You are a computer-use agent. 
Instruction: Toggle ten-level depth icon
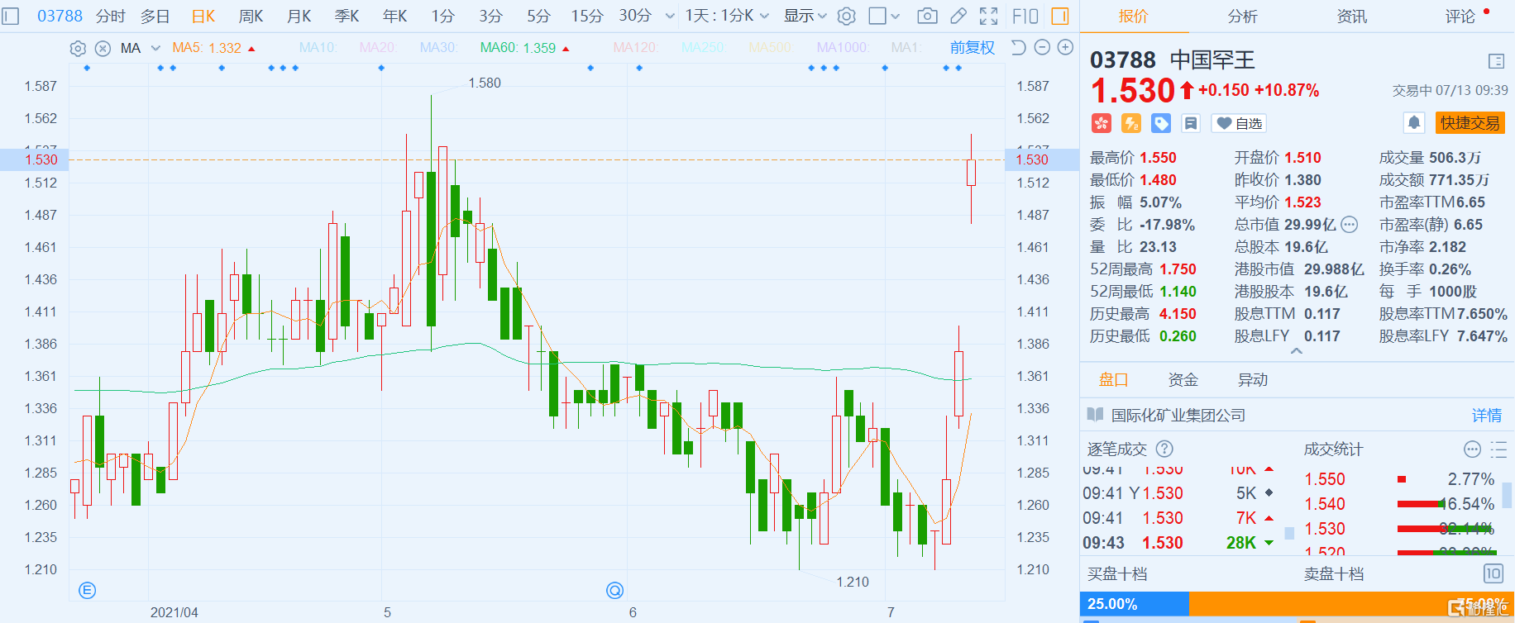pyautogui.click(x=1493, y=573)
